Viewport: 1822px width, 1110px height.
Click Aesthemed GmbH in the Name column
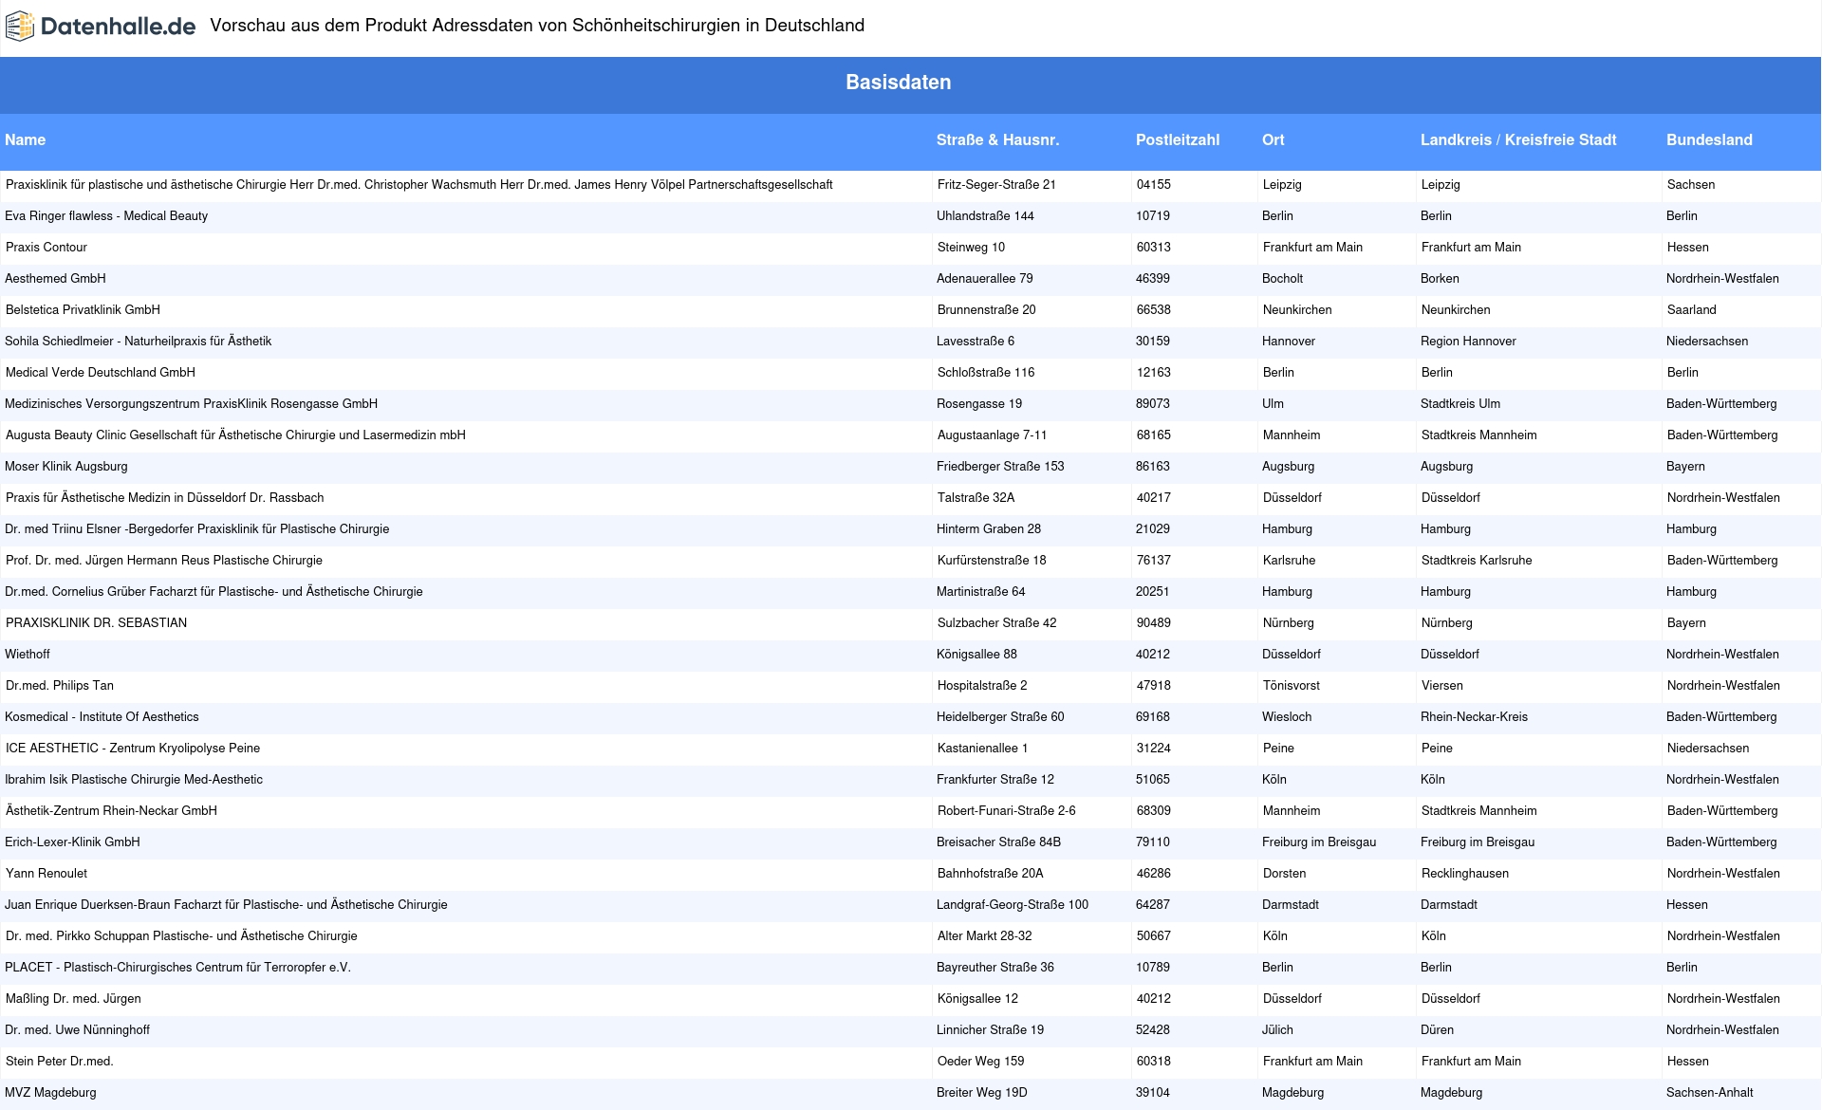[x=55, y=279]
